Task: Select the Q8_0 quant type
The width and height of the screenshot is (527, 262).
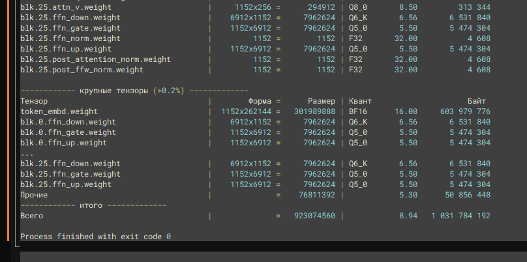Action: [x=358, y=7]
